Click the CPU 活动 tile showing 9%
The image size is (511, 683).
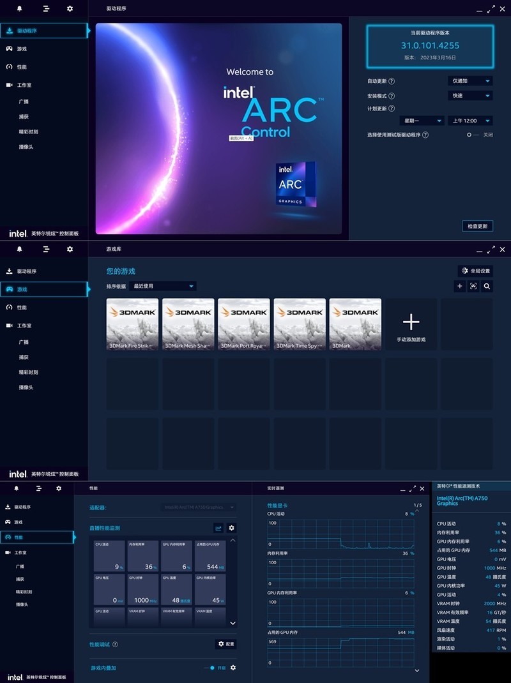[109, 556]
